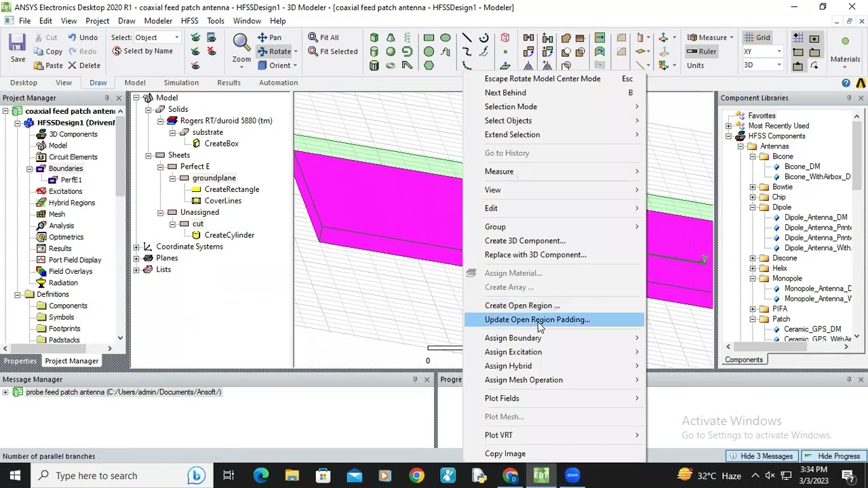The width and height of the screenshot is (868, 488).
Task: Draw a cone with the cone tool
Action: 391,37
